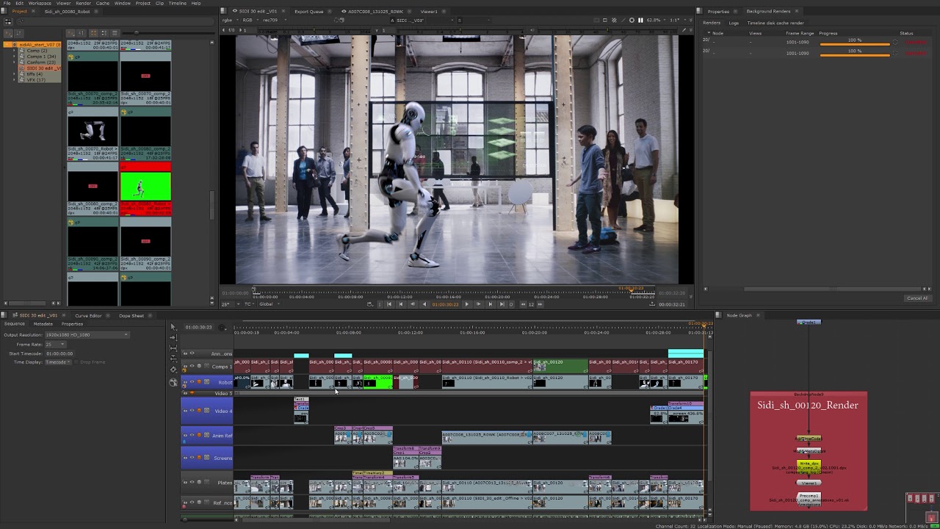Hide the Comps 1 track with its eye
940x529 pixels.
[192, 366]
